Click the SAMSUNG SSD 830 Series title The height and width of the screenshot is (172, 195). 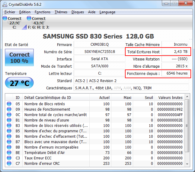coord(98,36)
